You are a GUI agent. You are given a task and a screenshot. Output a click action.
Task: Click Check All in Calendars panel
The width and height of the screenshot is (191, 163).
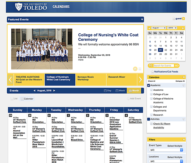click(x=151, y=81)
